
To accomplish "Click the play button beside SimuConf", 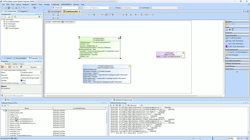I will pyautogui.click(x=80, y=8).
